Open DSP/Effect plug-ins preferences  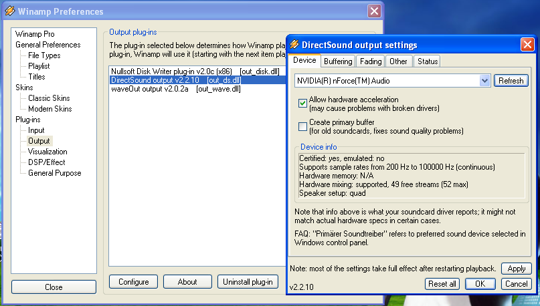[46, 162]
